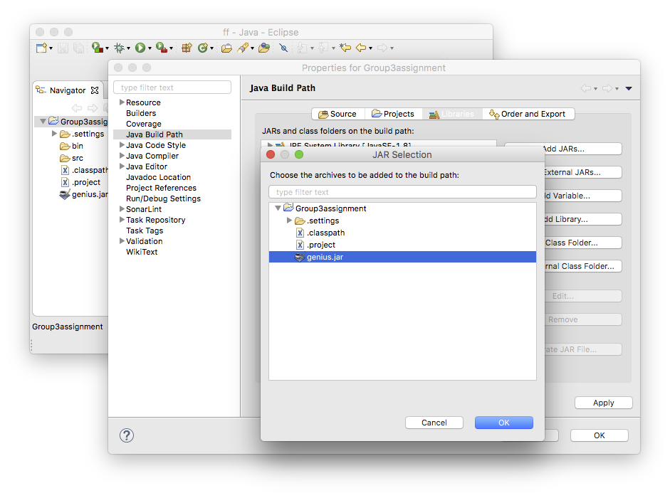Expand the Task Repository category
This screenshot has width=670, height=498.
[x=122, y=220]
